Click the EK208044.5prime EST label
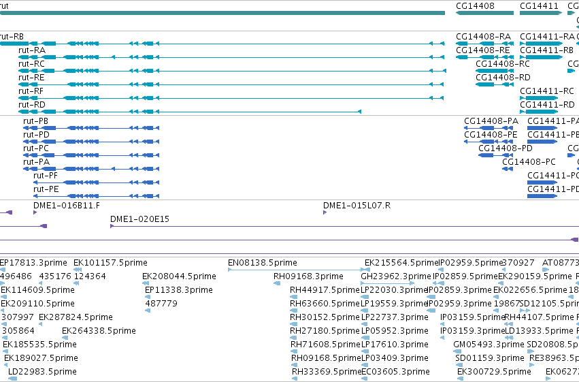The image size is (579, 382). coord(179,276)
